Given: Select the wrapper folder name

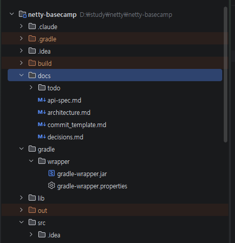Looking at the screenshot, I should coord(59,162).
